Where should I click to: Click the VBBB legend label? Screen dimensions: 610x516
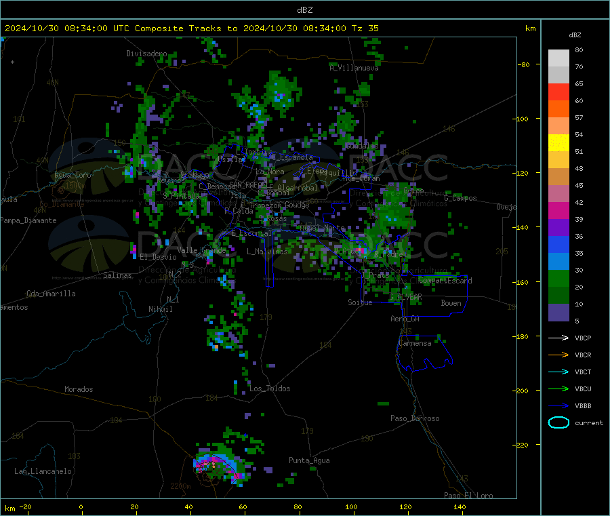(x=583, y=406)
